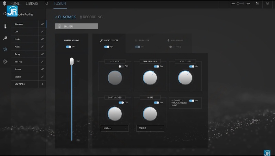Click the plus icon to add new profile
Image resolution: width=275 pixels, height=156 pixels.
pyautogui.click(x=42, y=84)
